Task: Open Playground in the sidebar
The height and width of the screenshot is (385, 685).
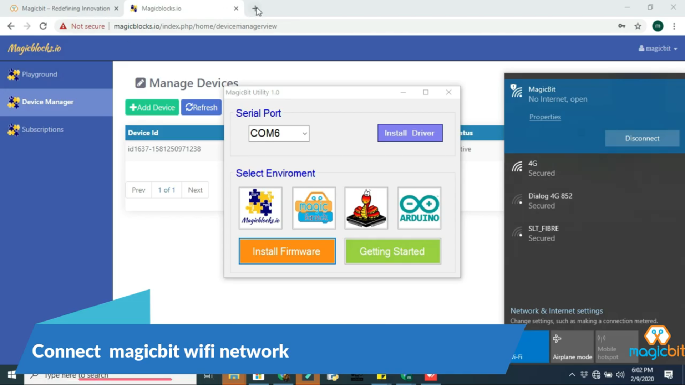Action: pyautogui.click(x=56, y=75)
